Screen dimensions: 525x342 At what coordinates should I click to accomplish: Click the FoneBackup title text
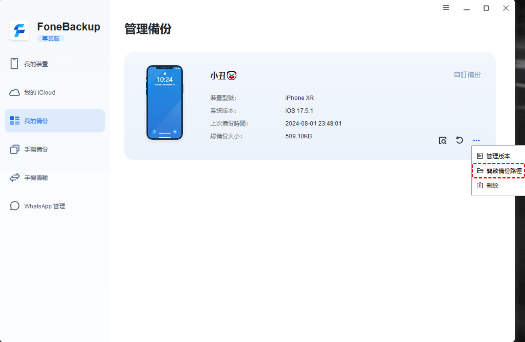(x=69, y=27)
